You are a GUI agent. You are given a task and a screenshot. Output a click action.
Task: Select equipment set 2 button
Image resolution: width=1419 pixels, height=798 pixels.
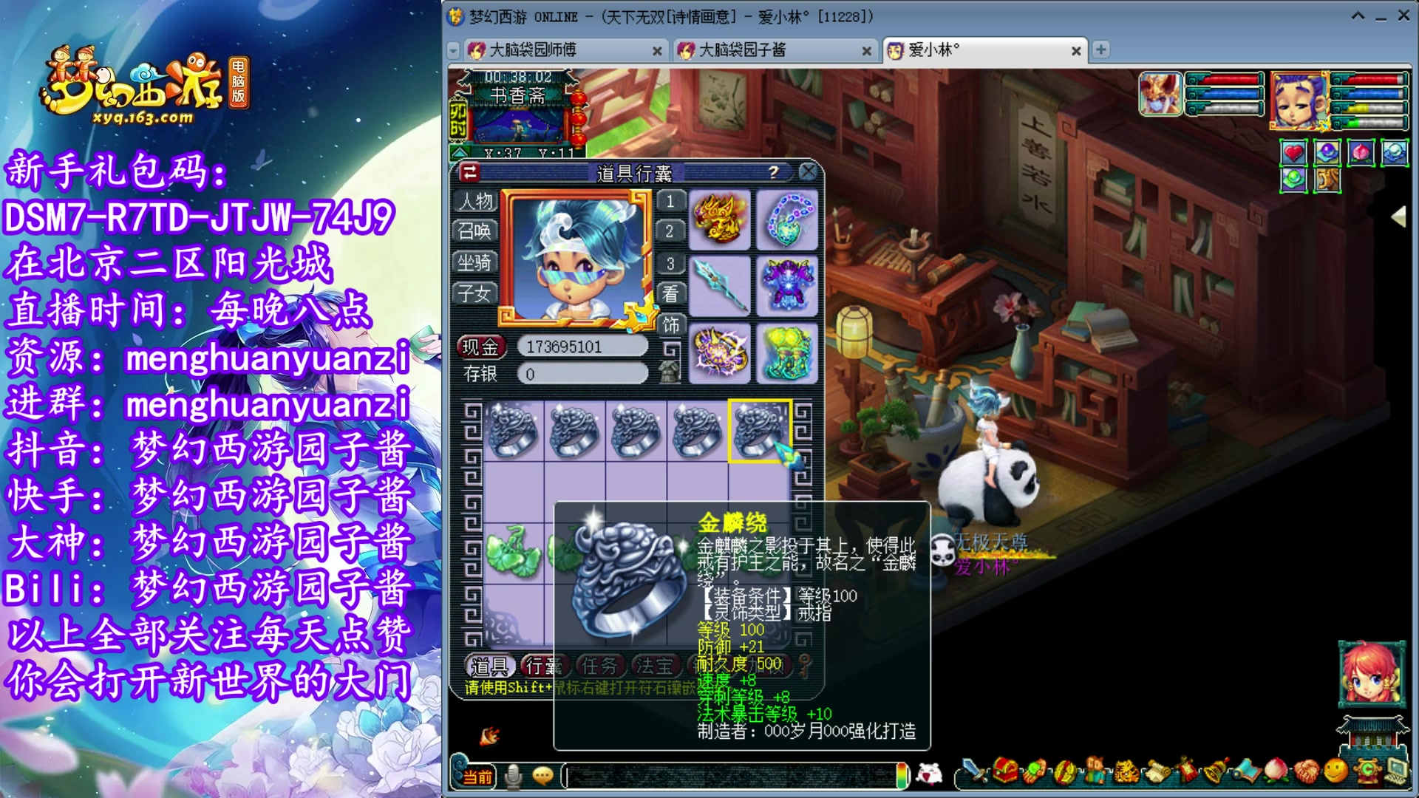670,231
